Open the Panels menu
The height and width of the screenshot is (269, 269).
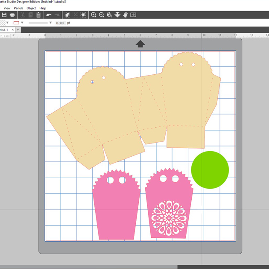[x=18, y=8]
